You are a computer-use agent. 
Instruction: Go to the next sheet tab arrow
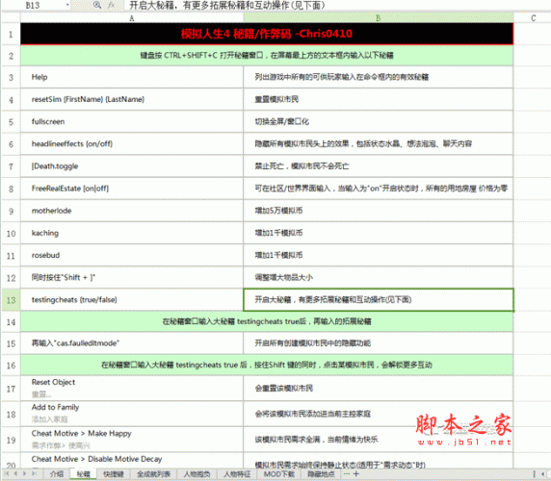[25, 473]
